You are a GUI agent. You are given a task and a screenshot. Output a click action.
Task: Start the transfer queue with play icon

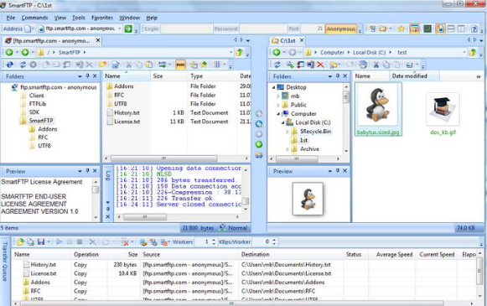click(59, 241)
